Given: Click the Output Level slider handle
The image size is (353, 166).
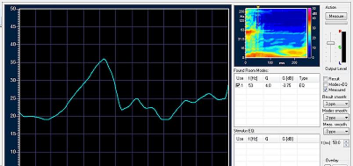Looking at the screenshot, I should pyautogui.click(x=331, y=43).
